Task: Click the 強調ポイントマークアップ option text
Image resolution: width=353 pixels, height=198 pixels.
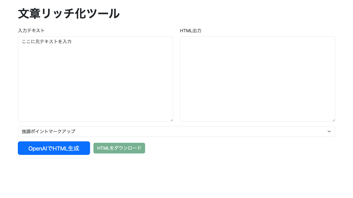Action: 49,131
